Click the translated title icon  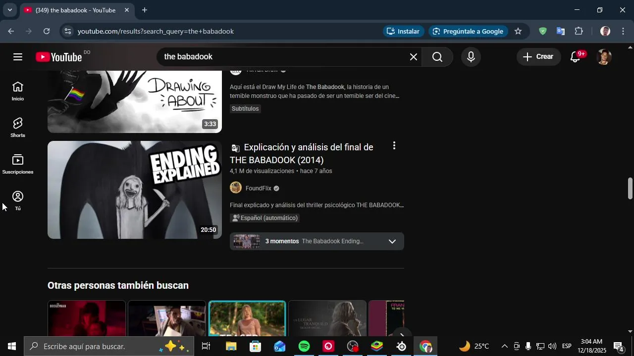point(236,148)
